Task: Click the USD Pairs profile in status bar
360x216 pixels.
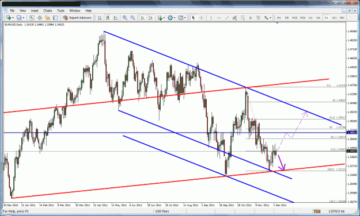Action: pyautogui.click(x=162, y=211)
